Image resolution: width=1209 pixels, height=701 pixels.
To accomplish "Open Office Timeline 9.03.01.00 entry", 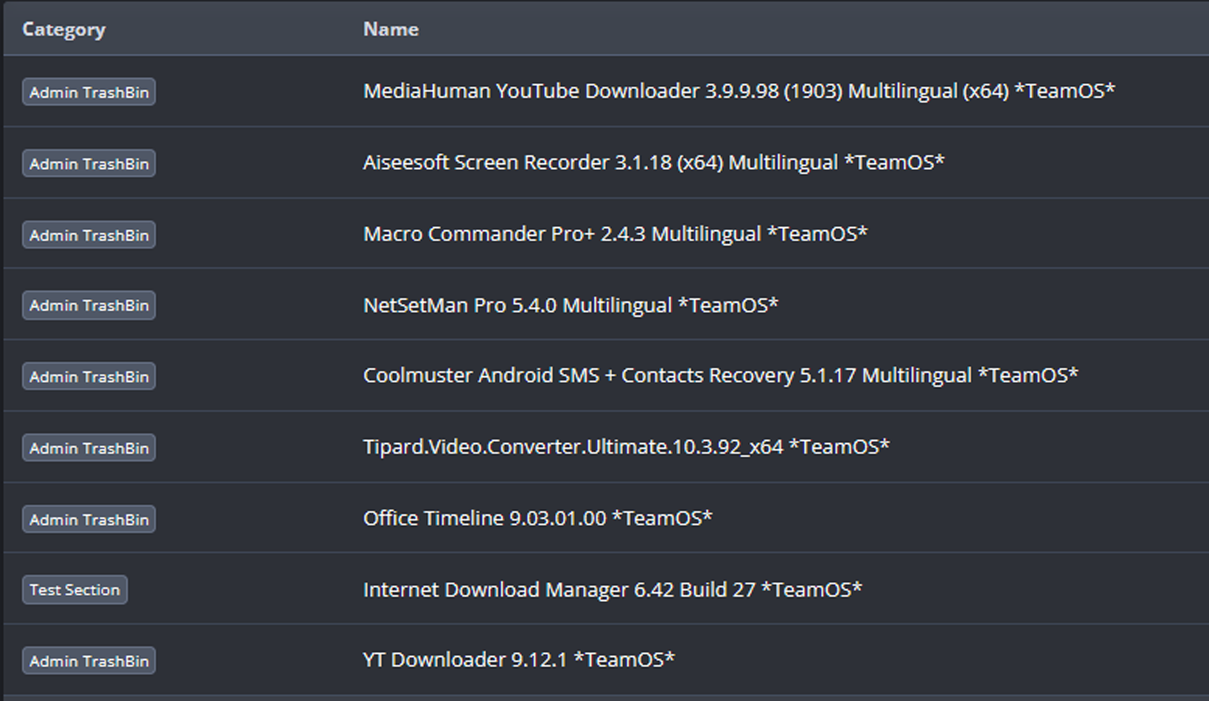I will [x=537, y=518].
